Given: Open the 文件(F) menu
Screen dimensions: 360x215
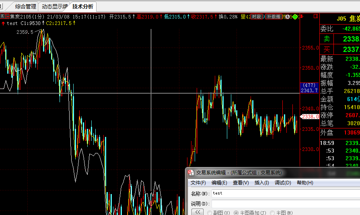Looking at the screenshot, I should coord(198,183).
